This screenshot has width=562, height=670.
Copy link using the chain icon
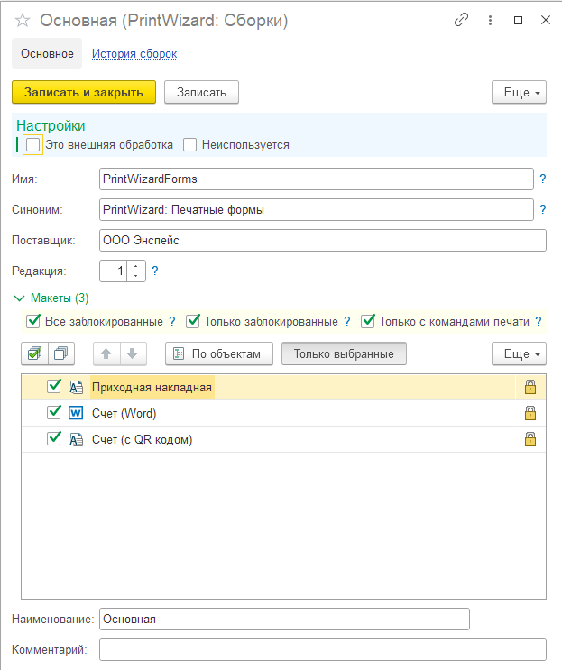pos(461,20)
